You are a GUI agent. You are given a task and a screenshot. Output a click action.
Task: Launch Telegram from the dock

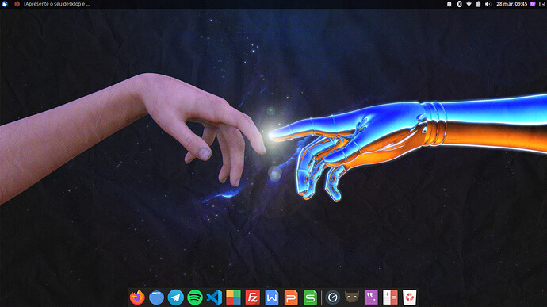pyautogui.click(x=176, y=297)
